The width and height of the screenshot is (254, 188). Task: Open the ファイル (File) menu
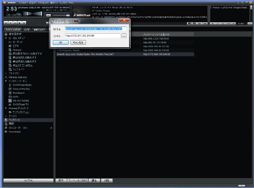pos(23,3)
